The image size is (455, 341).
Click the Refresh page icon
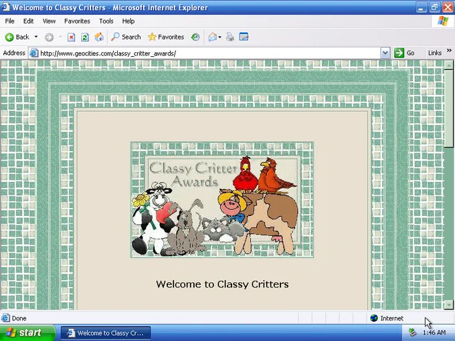pyautogui.click(x=85, y=37)
